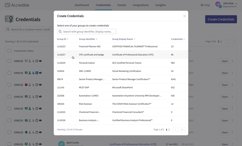The image size is (242, 146).
Task: Open the three-dot menu for first credential row
Action: (233, 61)
